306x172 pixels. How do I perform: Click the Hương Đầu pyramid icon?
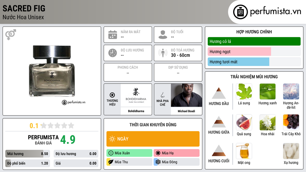(x=219, y=93)
